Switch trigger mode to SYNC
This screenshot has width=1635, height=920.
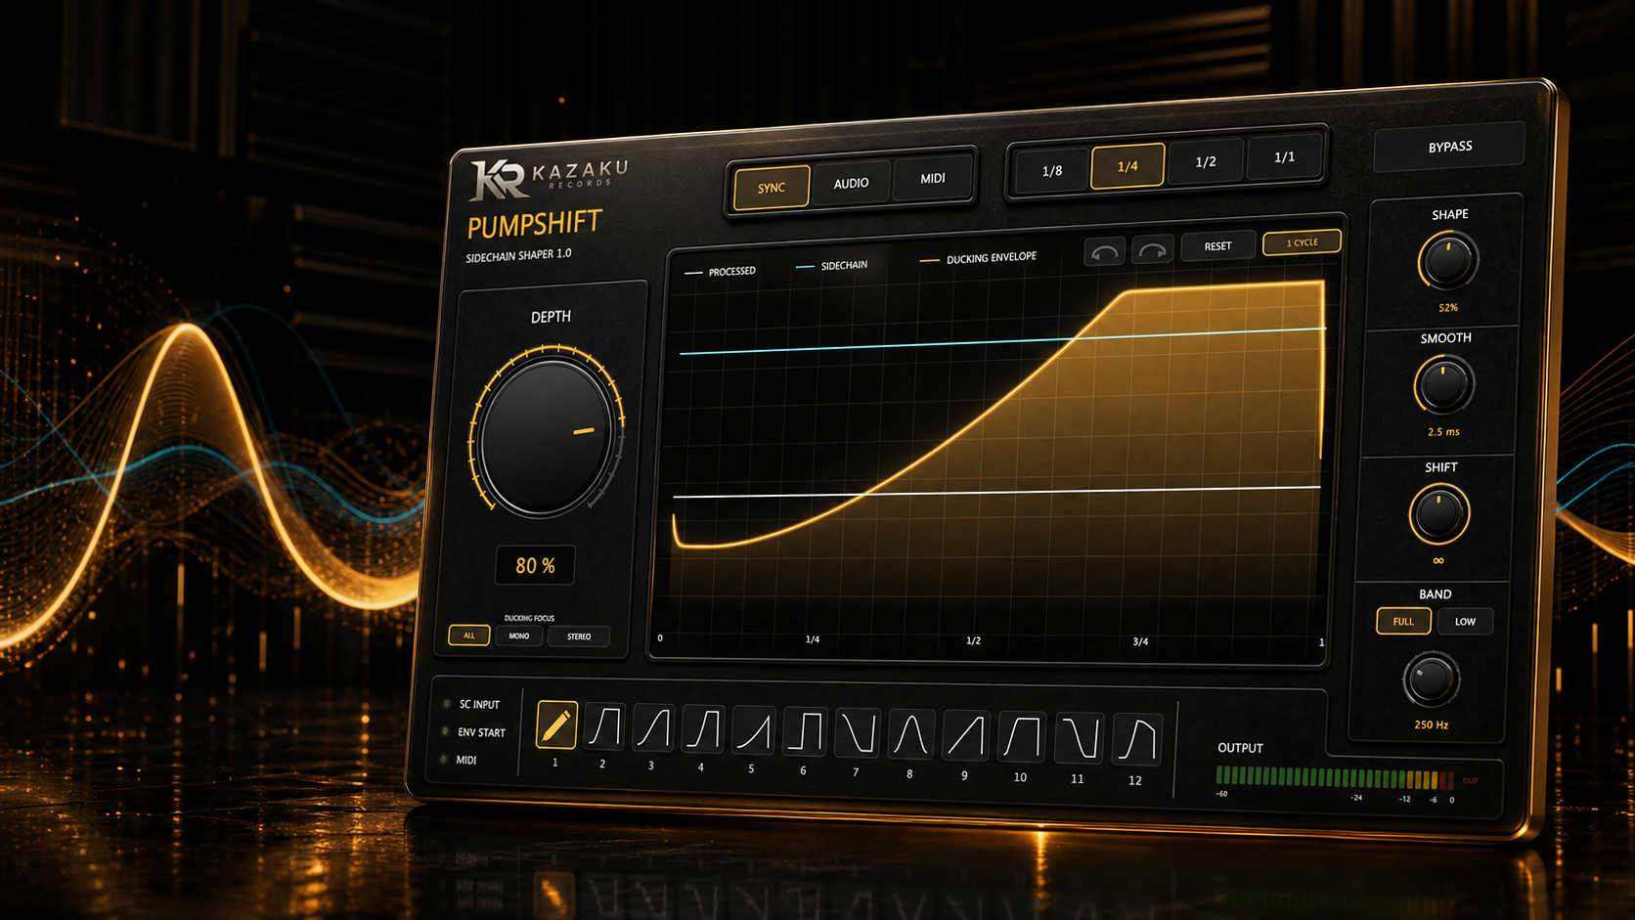[772, 188]
